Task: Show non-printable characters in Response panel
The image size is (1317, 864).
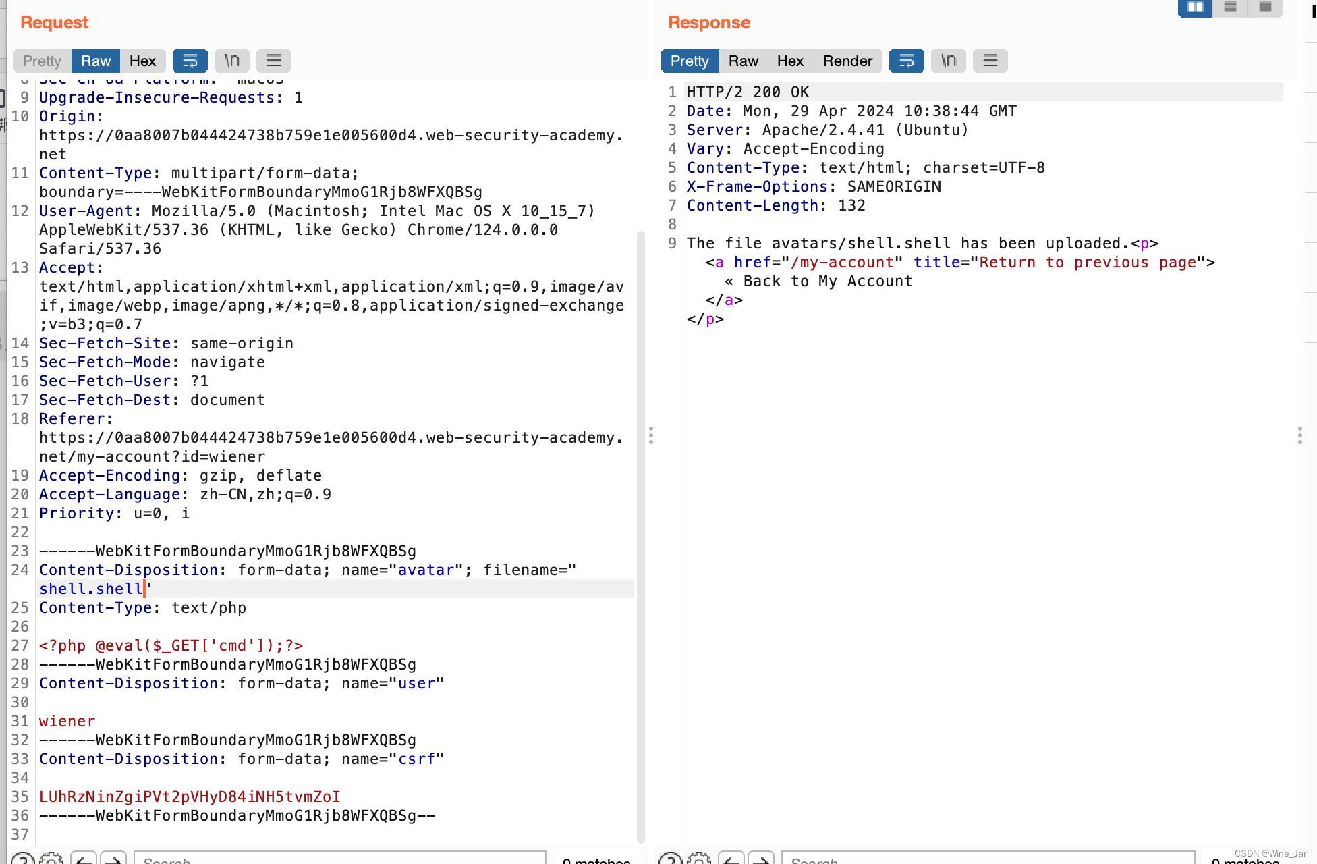Action: 949,61
